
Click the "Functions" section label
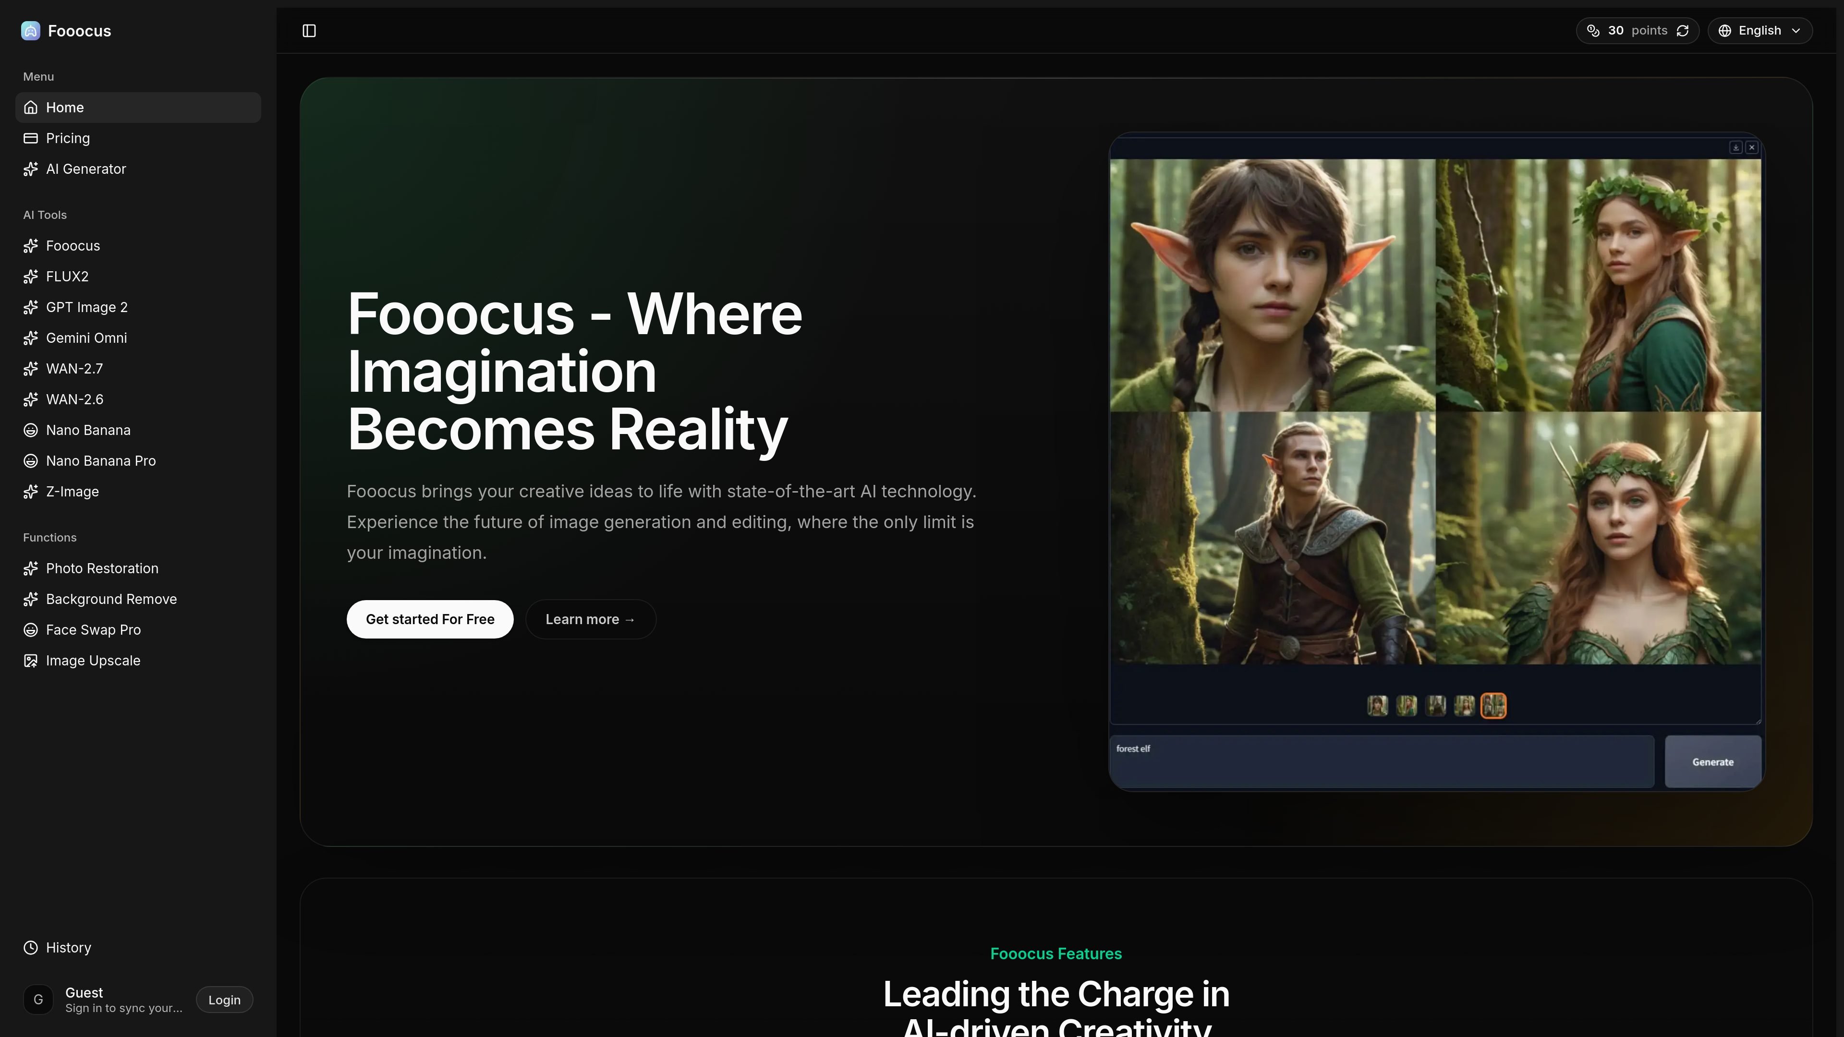click(49, 538)
